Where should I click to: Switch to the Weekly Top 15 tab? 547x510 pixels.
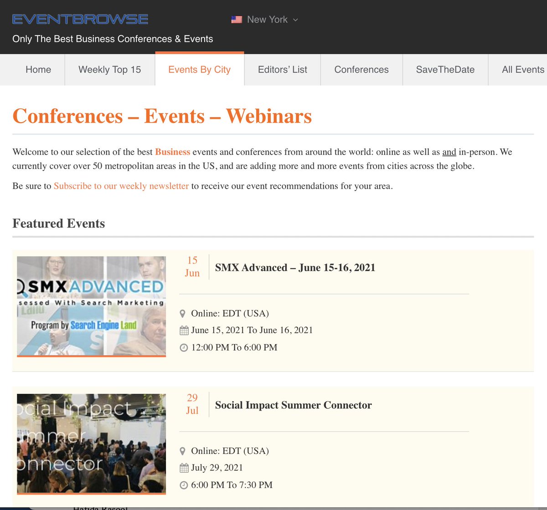pyautogui.click(x=109, y=69)
